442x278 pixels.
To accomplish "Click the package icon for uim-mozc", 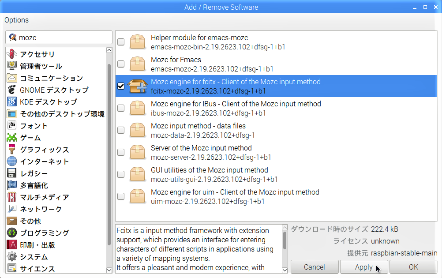I will point(137,196).
